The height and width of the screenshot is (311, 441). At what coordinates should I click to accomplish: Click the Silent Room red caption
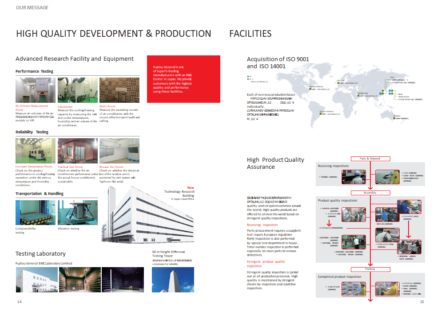click(107, 106)
